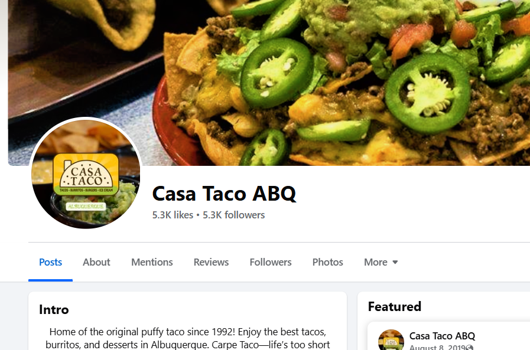
Task: Select the Followers tab
Action: coord(271,262)
